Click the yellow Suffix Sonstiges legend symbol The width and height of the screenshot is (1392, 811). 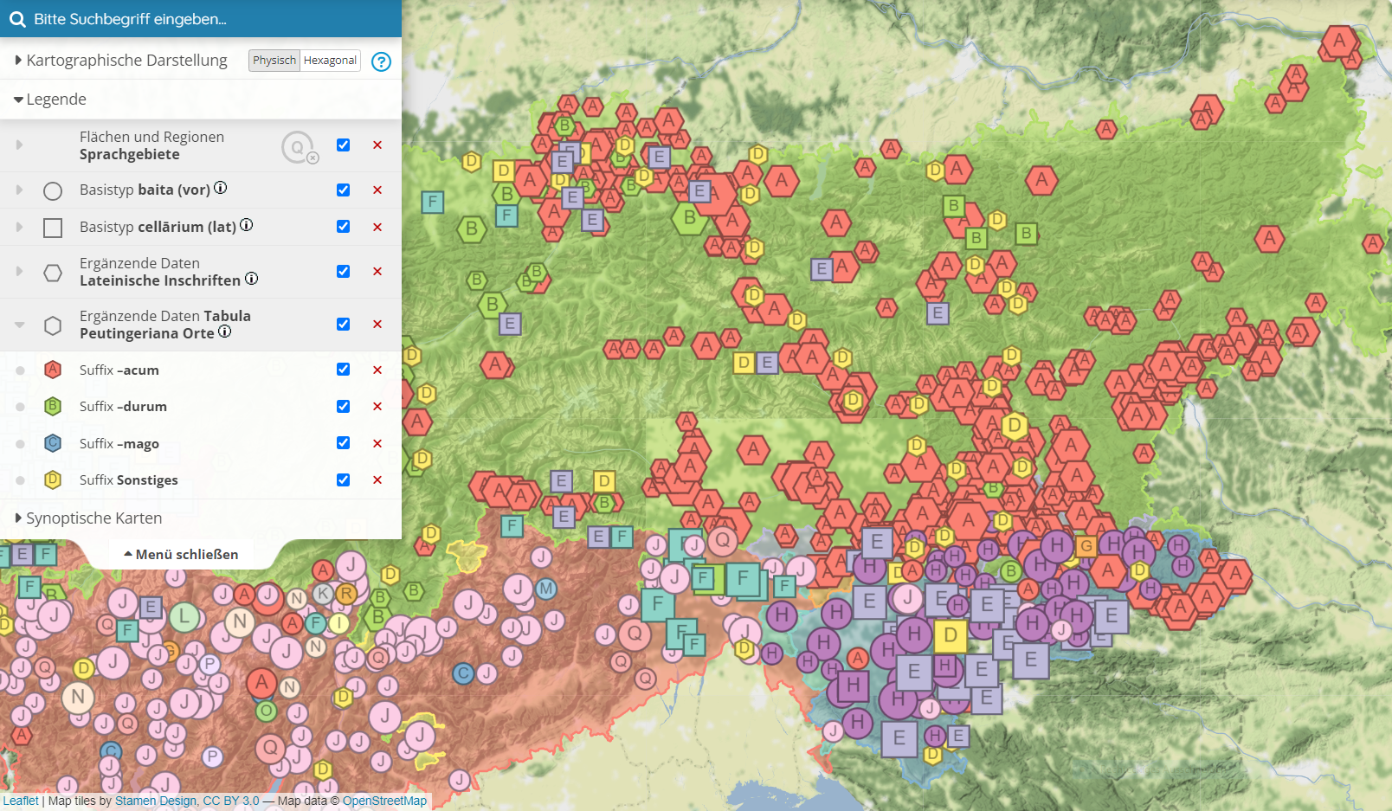tap(53, 480)
